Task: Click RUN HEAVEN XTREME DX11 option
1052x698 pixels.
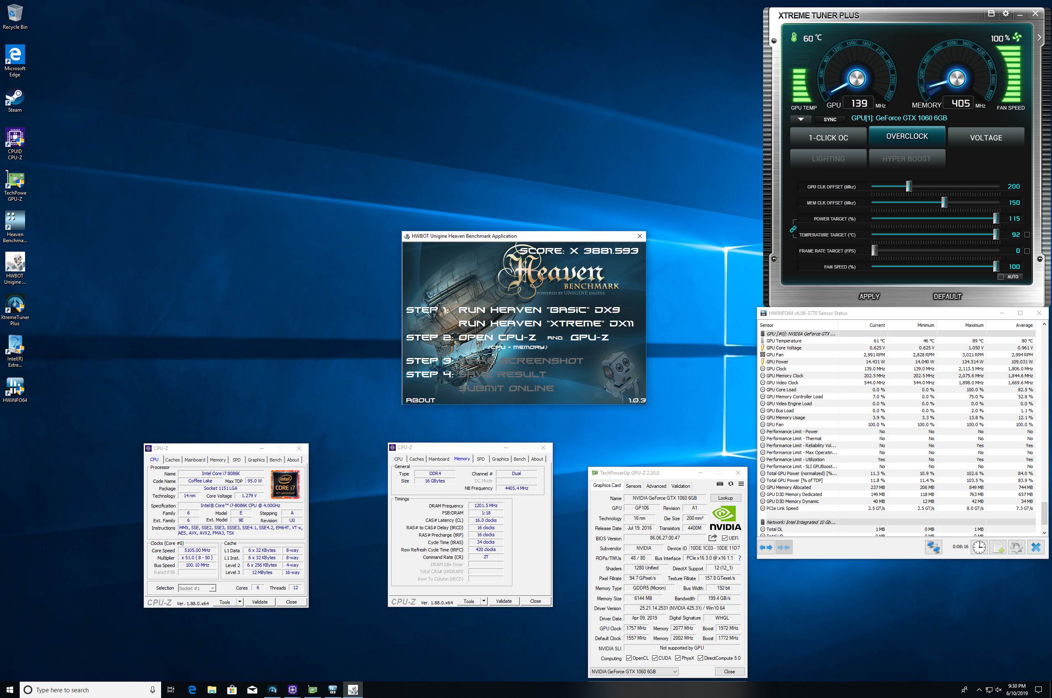Action: coord(546,324)
